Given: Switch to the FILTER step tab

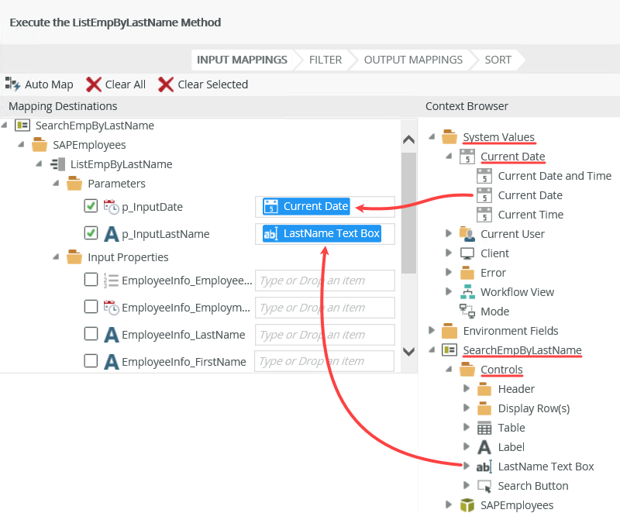Looking at the screenshot, I should 325,60.
